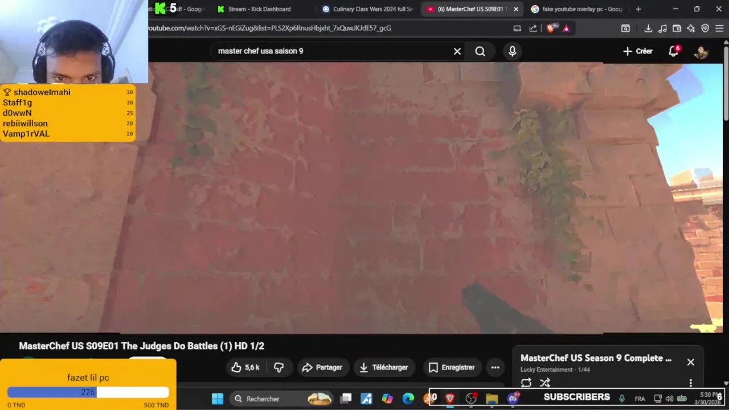Click the Lucky Entertainment channel link

[547, 370]
